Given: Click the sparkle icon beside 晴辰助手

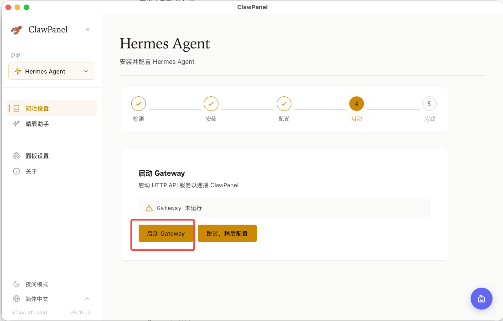Looking at the screenshot, I should [16, 124].
